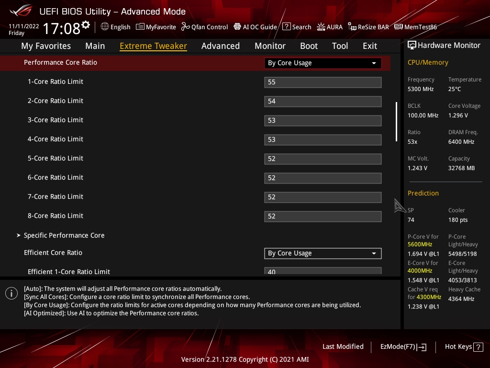Click the Version 2.21.1278 copyright text
Viewport: 490px width, 368px height.
click(245, 359)
